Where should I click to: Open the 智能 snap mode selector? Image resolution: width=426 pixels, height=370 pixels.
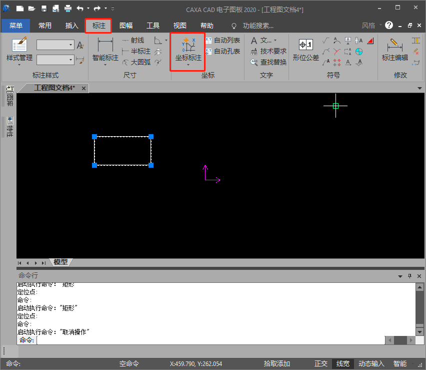coord(400,364)
